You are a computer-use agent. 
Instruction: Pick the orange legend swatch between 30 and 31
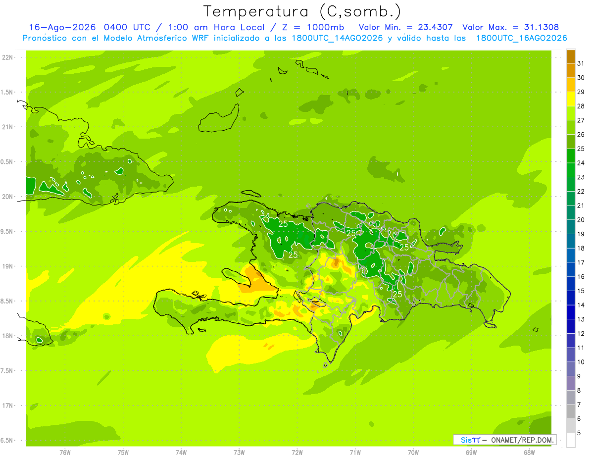(571, 70)
